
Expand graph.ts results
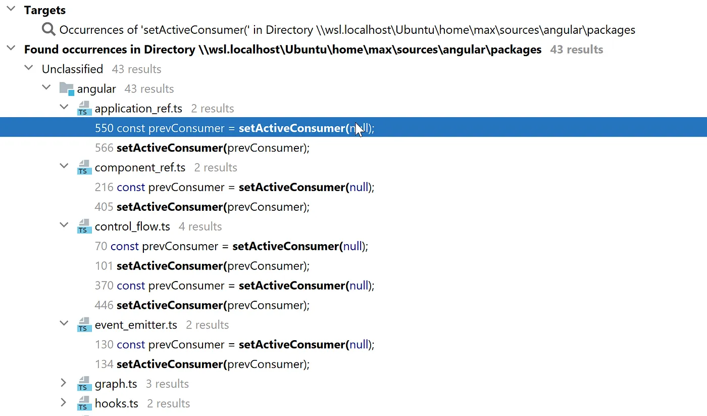[x=64, y=383]
